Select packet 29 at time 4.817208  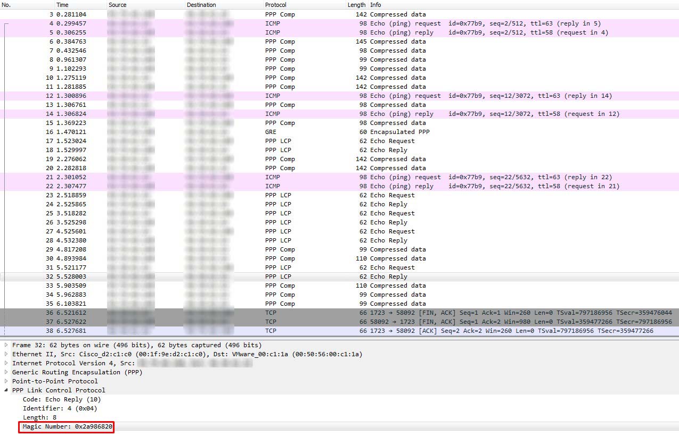pos(339,249)
